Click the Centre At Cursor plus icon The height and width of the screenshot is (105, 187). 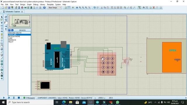[x=77, y=8]
